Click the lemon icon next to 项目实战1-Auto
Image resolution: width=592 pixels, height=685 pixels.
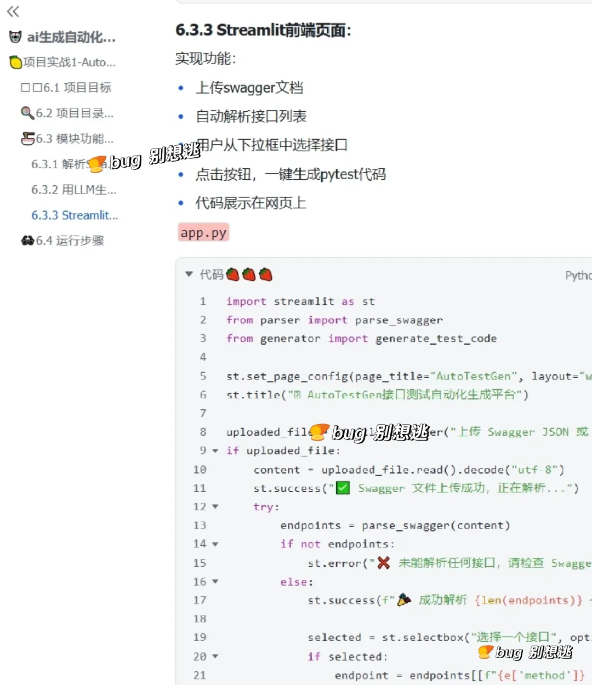pos(15,62)
